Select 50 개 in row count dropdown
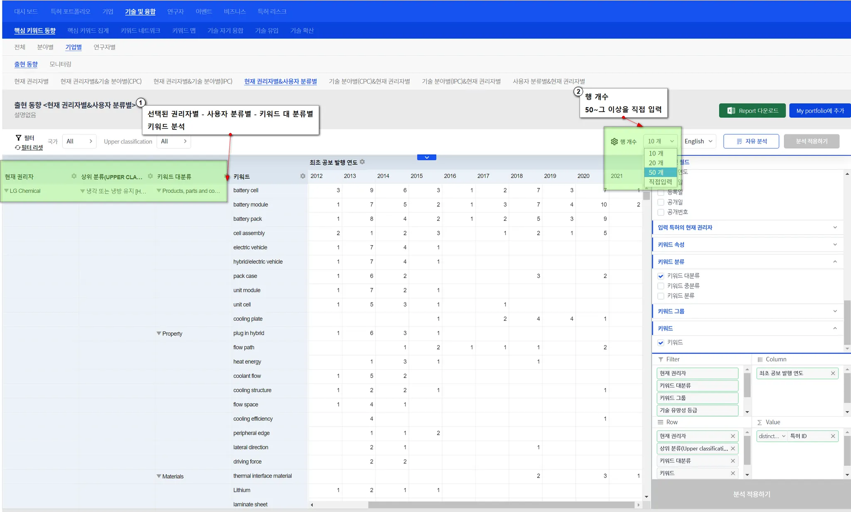This screenshot has width=851, height=512. (656, 173)
